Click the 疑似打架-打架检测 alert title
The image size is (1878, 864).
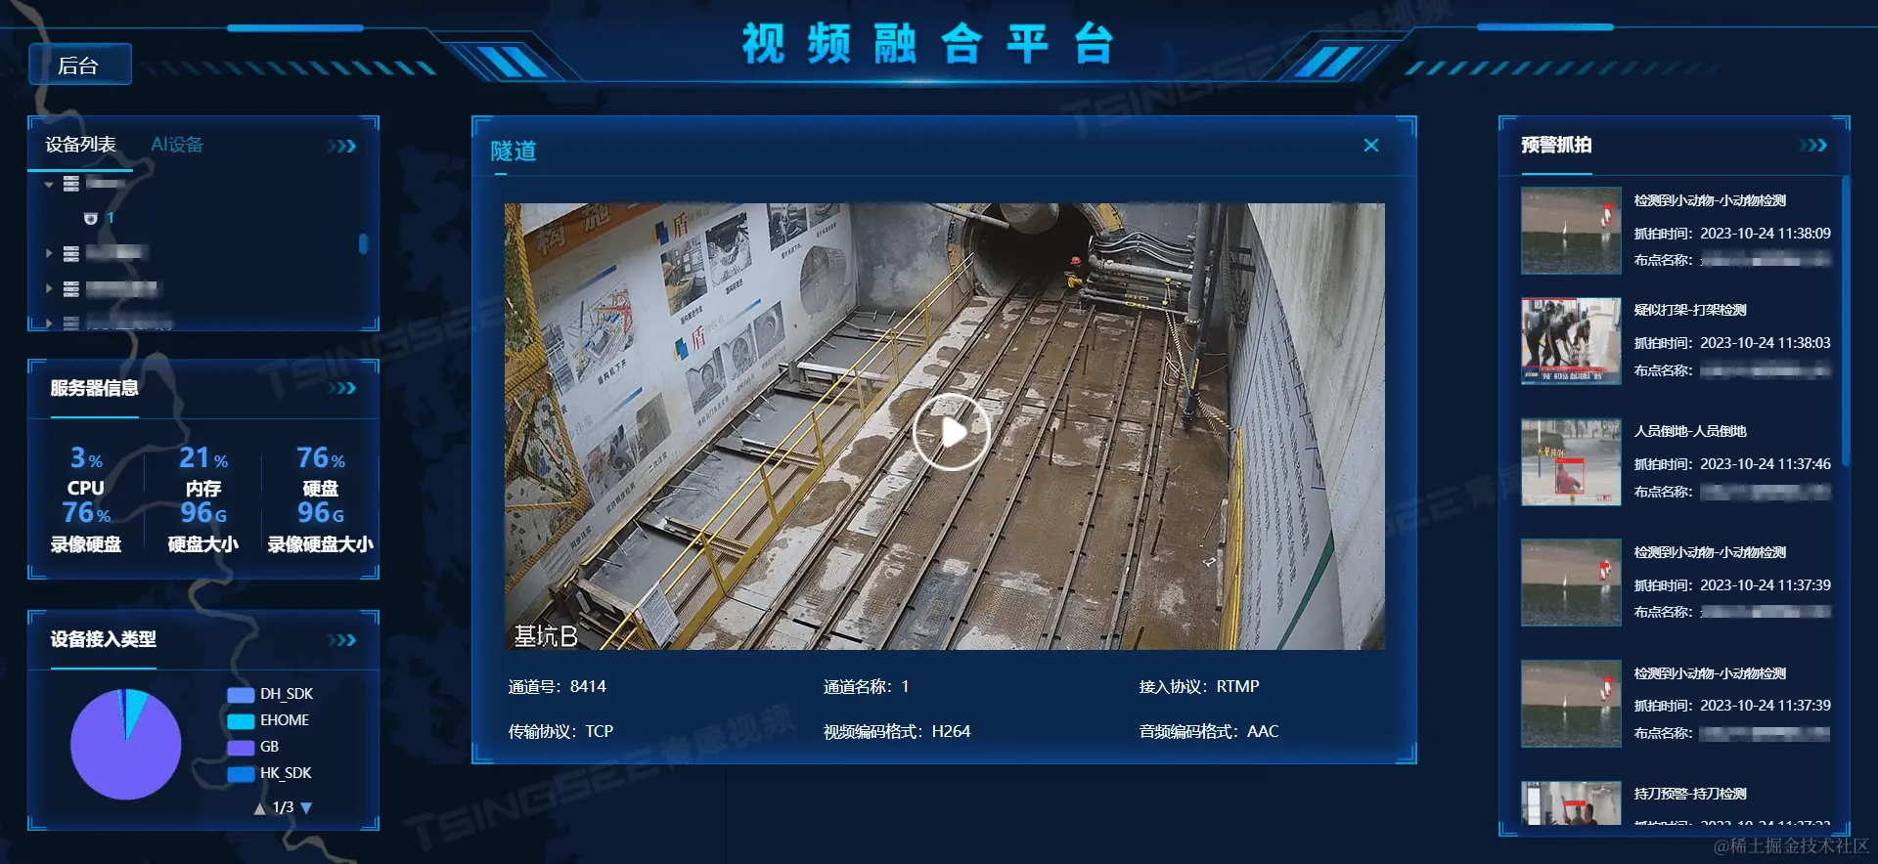pos(1690,310)
